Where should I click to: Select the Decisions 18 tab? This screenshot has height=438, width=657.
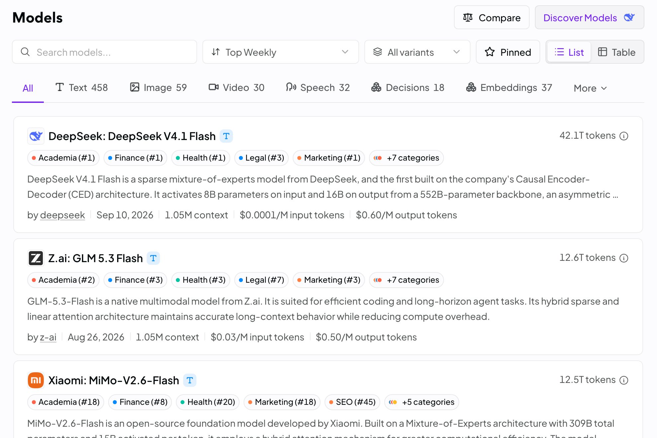click(x=407, y=88)
